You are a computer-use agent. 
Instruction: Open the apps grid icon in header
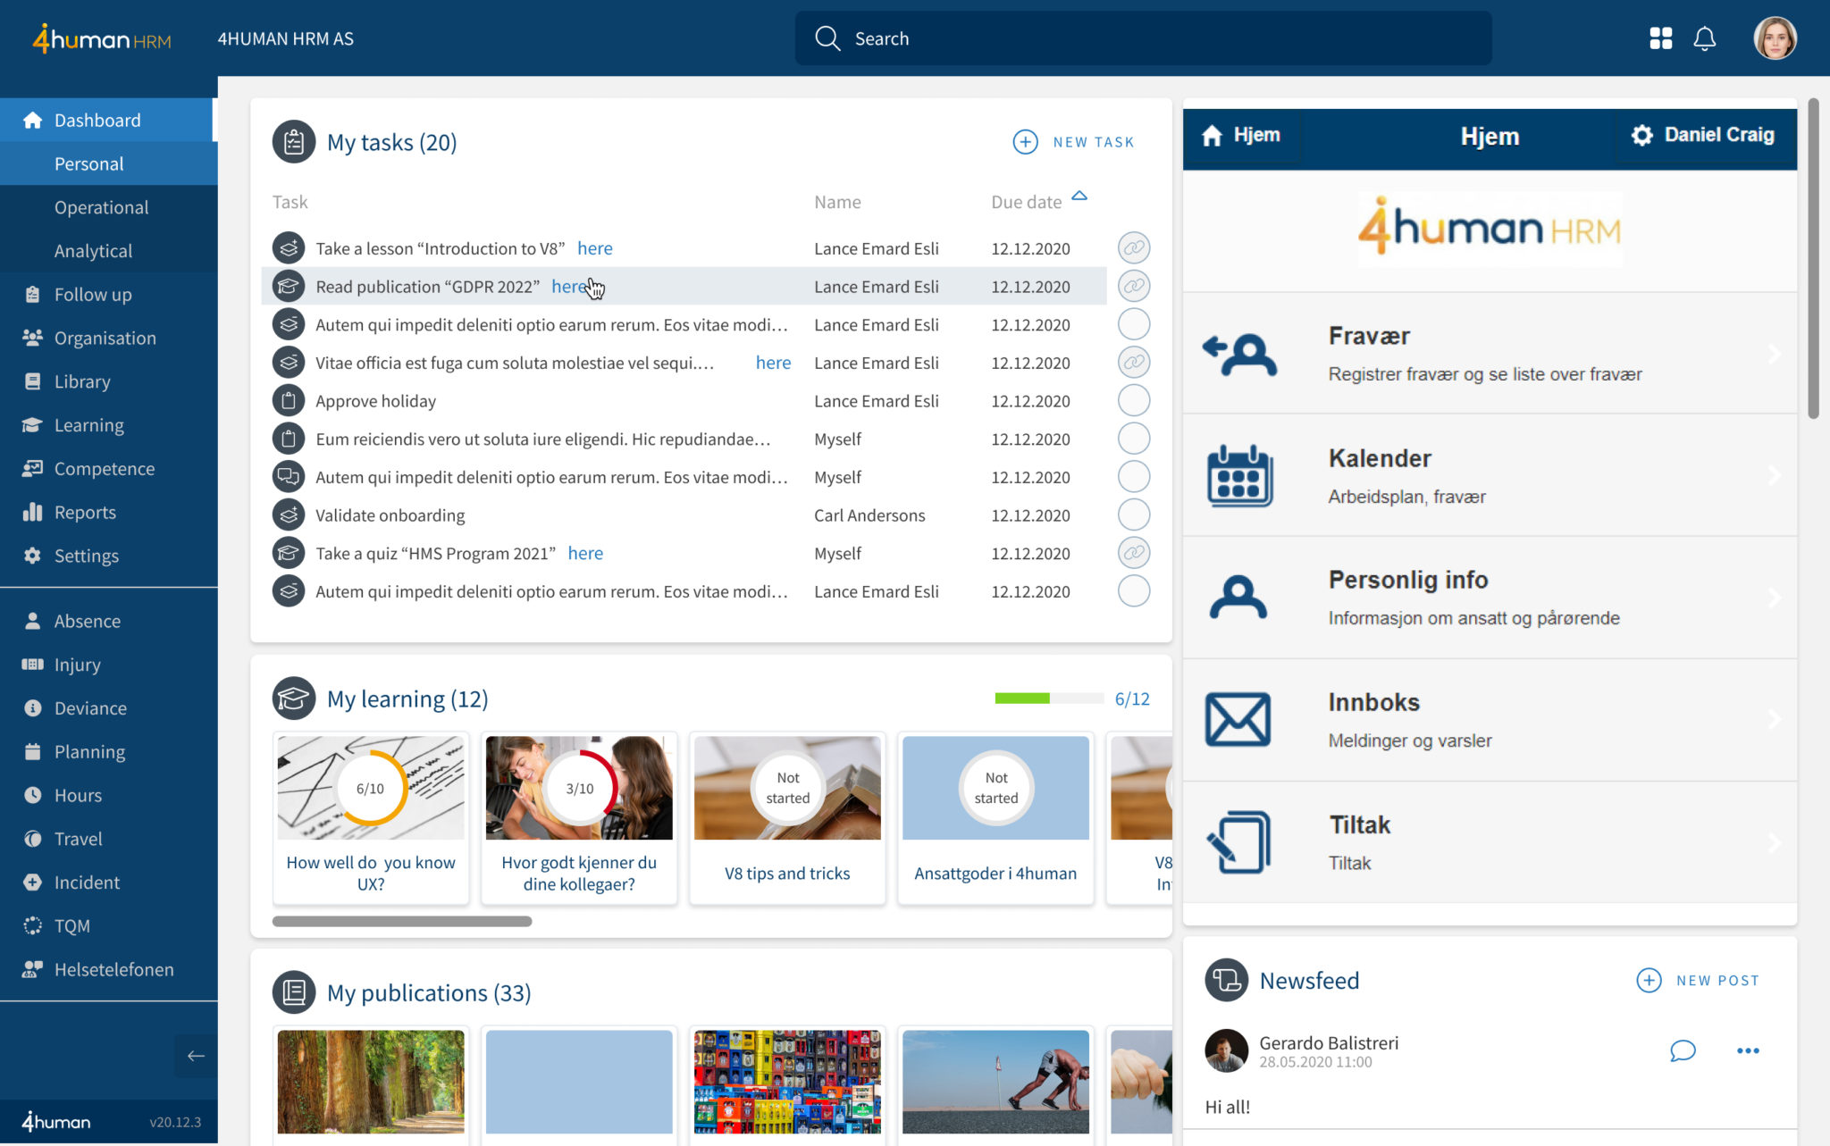[x=1660, y=38]
